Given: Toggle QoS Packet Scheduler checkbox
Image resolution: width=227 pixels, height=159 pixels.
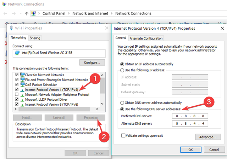Looking at the screenshot, I should point(17,84).
